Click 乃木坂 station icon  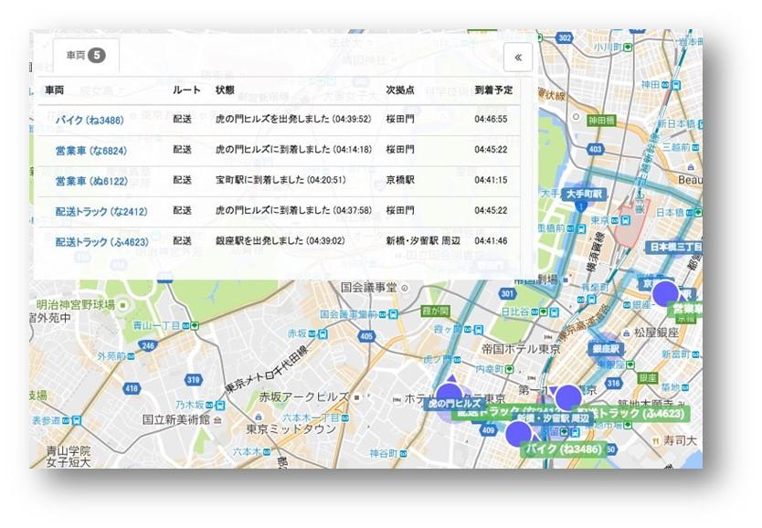(220, 405)
